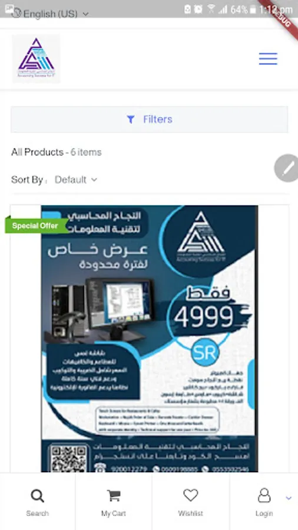Expand the chevron next to Login

(289, 498)
